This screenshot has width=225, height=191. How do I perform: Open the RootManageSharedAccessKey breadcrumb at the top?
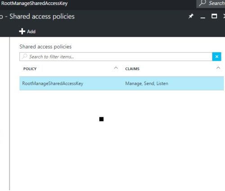pyautogui.click(x=35, y=3)
